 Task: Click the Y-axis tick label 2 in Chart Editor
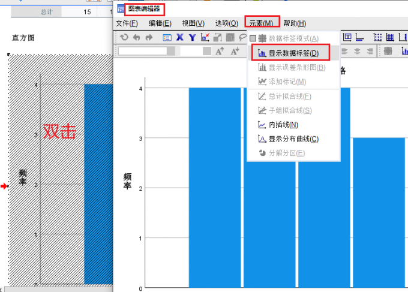[140, 188]
